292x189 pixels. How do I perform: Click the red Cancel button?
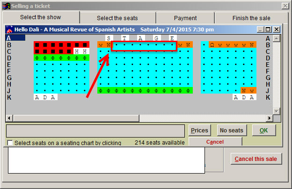215,142
